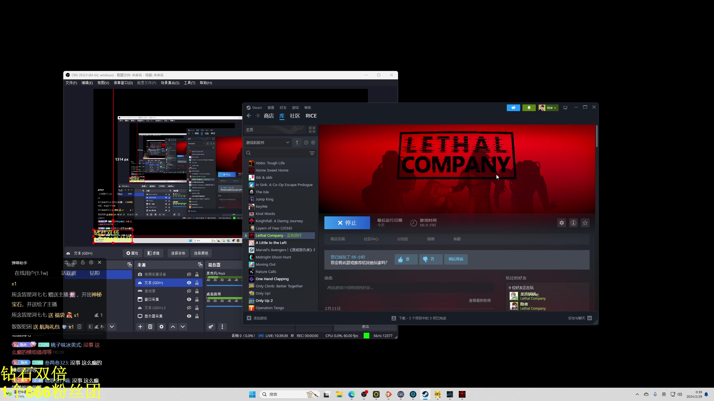Open the OBS 停靠窗口(D) menu

(123, 83)
